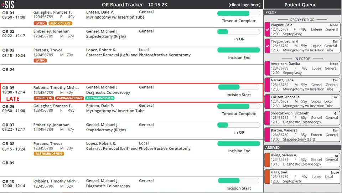Click the AMOXICILLIN tag in OR 01
The width and height of the screenshot is (342, 193).
[60, 23]
